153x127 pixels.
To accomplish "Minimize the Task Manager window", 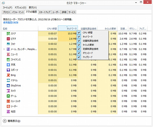I will click(136, 3).
